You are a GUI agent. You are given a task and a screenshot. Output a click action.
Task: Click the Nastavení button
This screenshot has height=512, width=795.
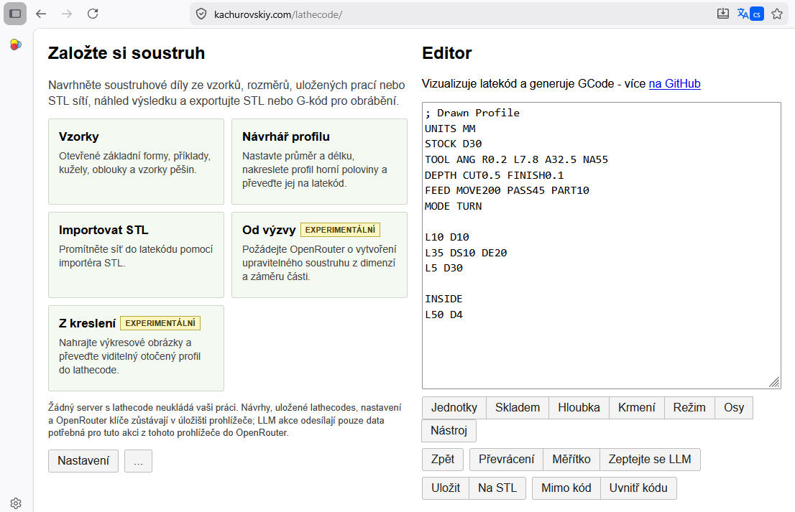point(83,461)
